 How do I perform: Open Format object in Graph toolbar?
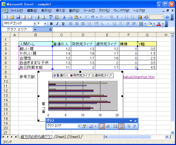point(84,126)
